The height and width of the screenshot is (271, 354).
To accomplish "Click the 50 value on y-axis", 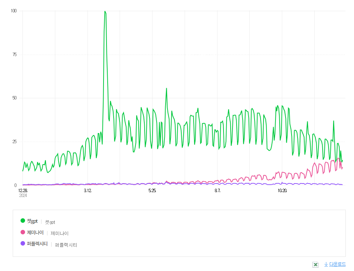I will click(x=15, y=98).
